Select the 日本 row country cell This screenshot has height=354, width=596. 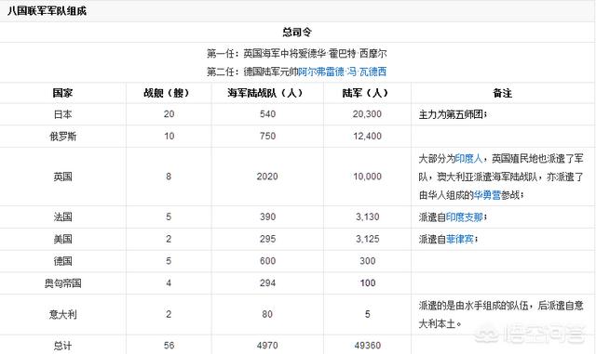pos(62,114)
